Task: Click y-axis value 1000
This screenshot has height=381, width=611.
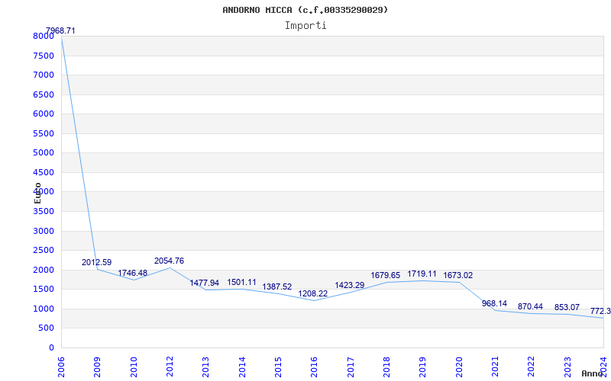Action: pos(44,309)
